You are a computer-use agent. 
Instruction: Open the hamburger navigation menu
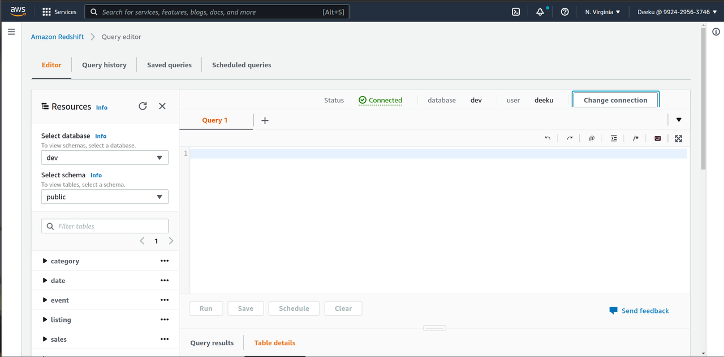(x=11, y=32)
